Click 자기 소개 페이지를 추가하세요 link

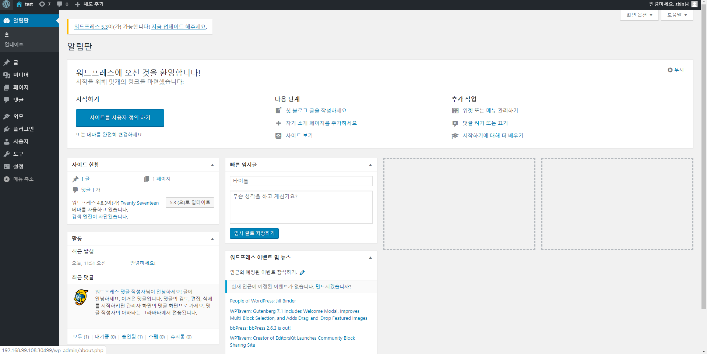(x=321, y=123)
